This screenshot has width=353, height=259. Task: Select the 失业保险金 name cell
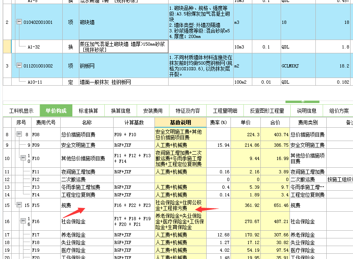pos(87,242)
